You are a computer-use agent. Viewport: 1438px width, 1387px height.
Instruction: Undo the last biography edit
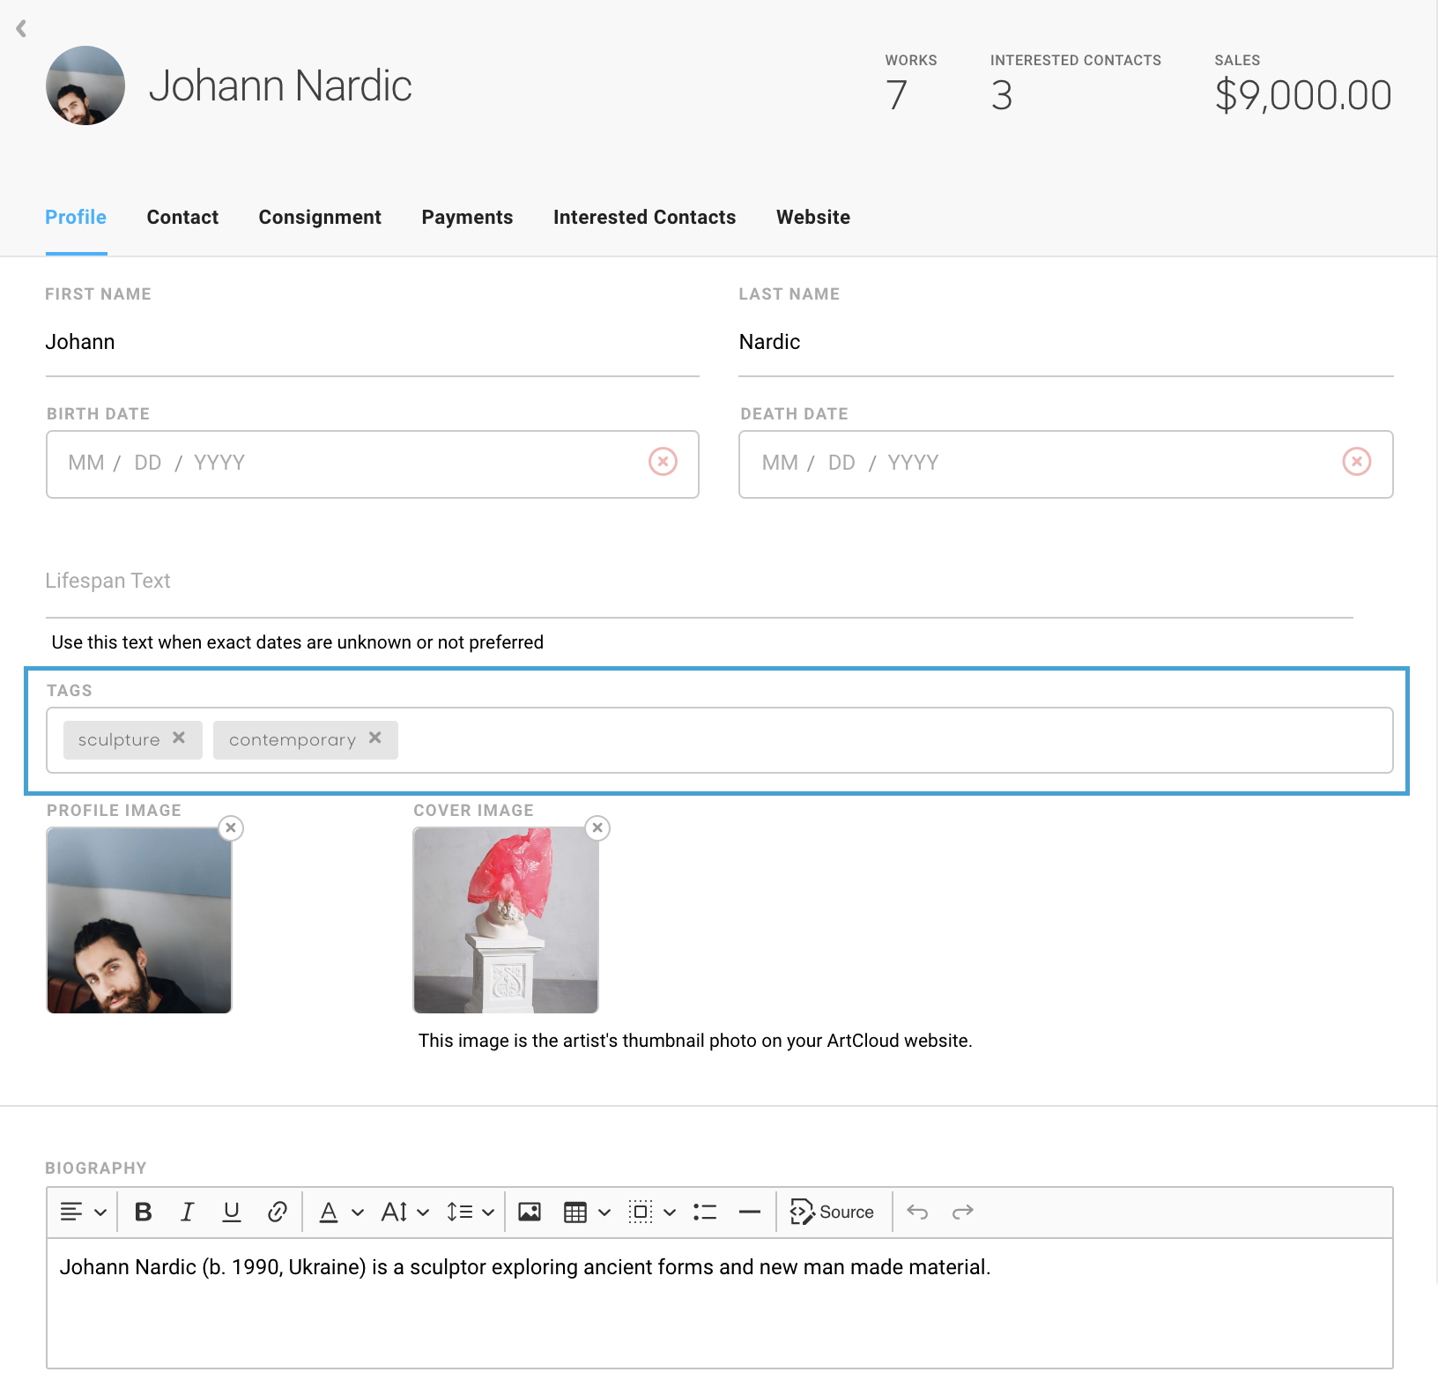(917, 1213)
